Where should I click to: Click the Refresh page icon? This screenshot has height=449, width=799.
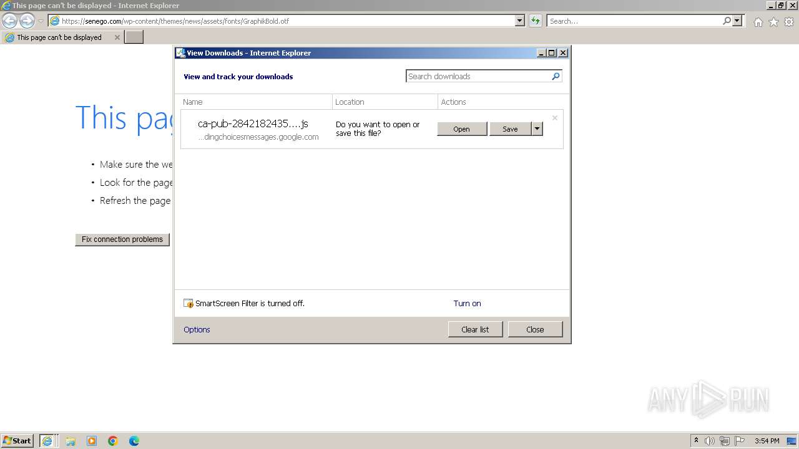(535, 21)
